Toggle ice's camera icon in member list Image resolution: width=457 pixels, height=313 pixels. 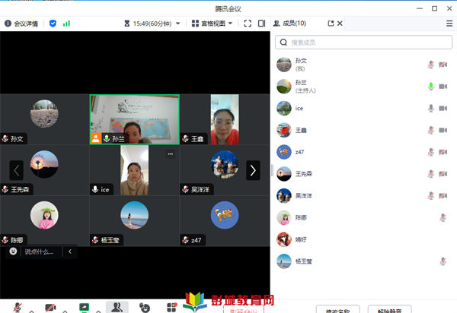tap(443, 108)
